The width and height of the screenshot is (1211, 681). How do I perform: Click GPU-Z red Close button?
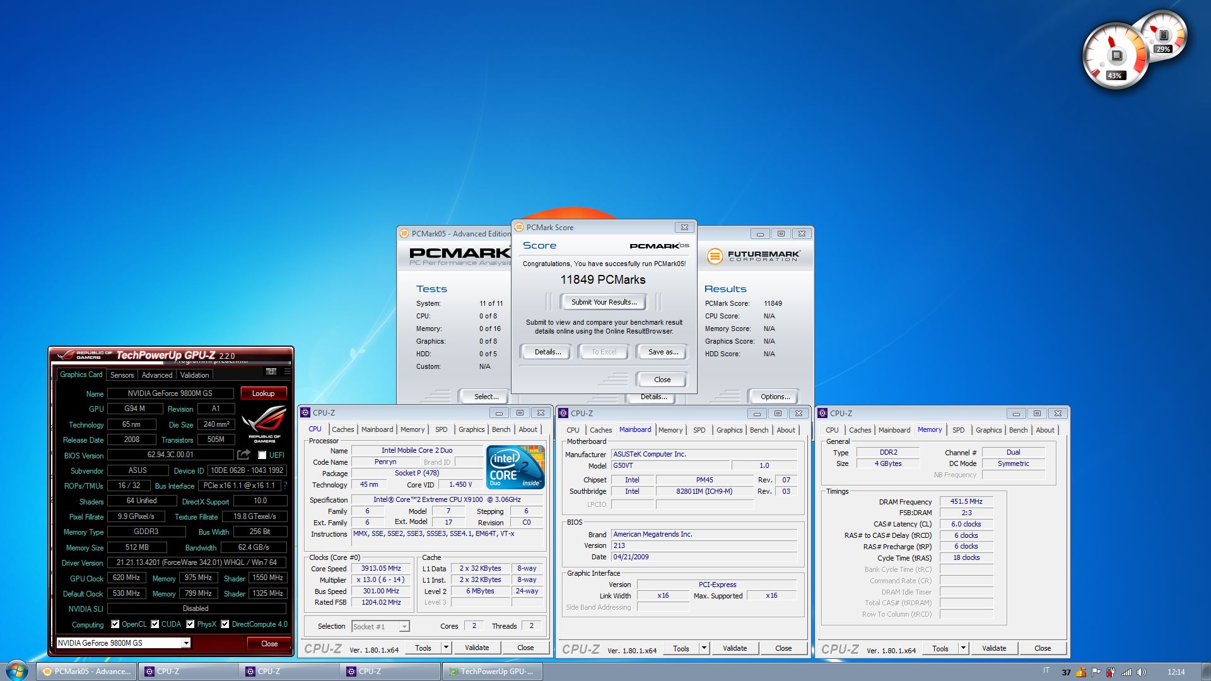pyautogui.click(x=269, y=644)
